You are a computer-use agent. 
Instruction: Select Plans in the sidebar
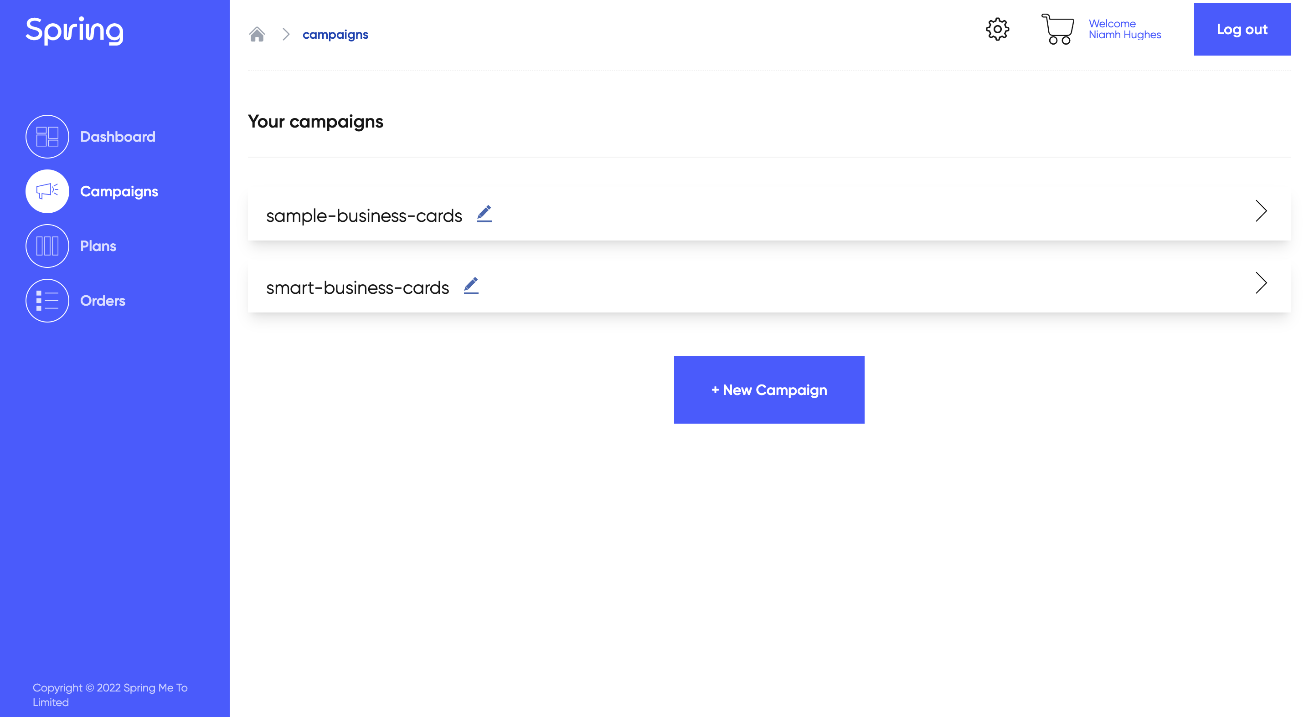pos(98,246)
